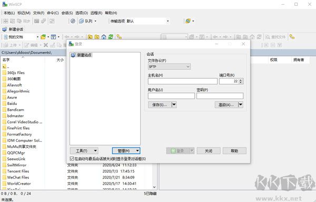Click the Name (名字) column header
316x202 pixels.
(23, 60)
